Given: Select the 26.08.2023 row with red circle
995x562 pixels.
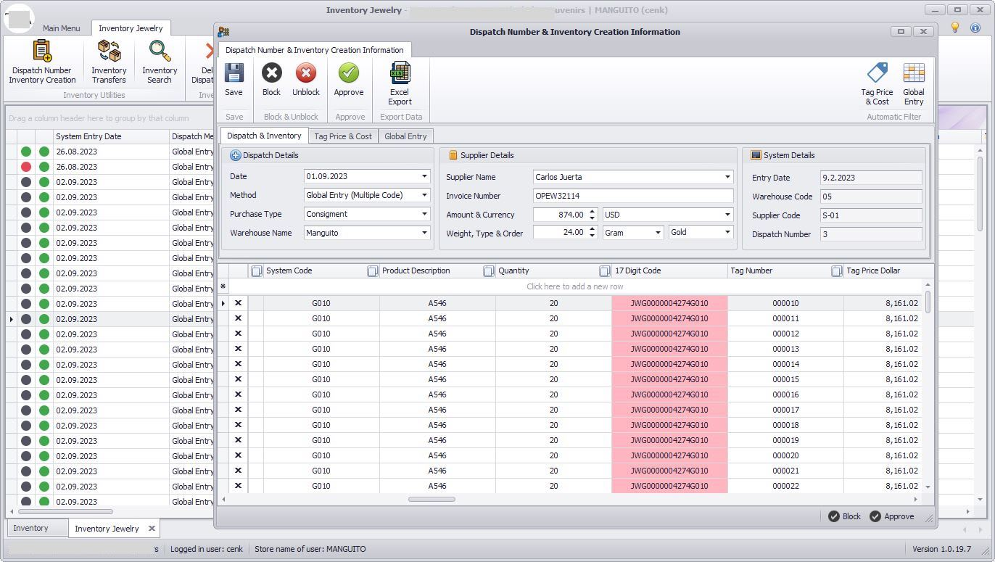Looking at the screenshot, I should (110, 167).
